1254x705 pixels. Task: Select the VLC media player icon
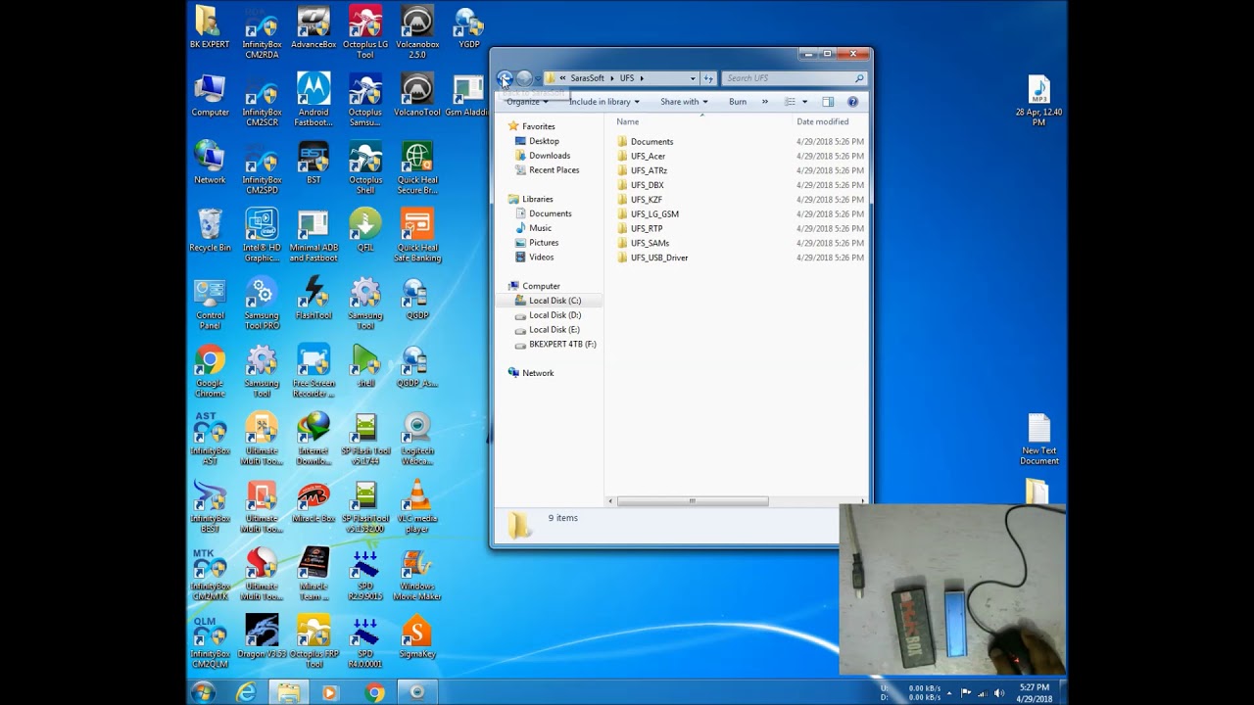(417, 506)
